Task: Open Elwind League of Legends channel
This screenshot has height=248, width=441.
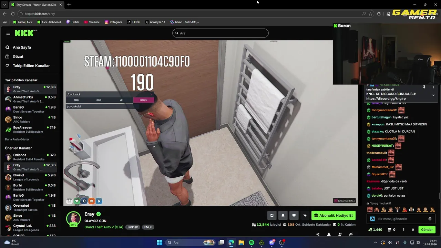Action: pos(30,177)
